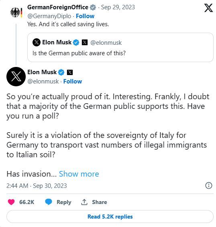216x227 pixels.
Task: Click the share upload arrow icon
Action: click(x=84, y=202)
